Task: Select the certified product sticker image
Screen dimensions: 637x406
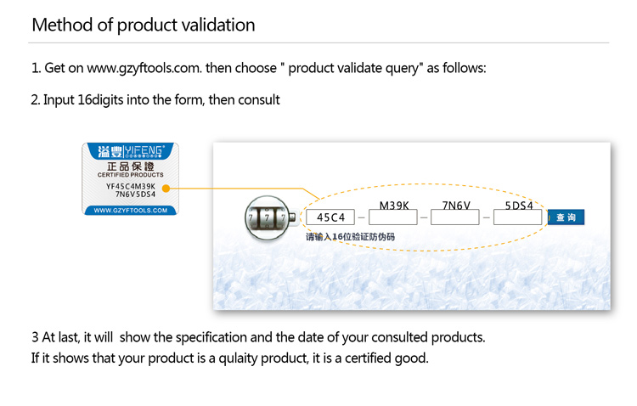Action: [x=131, y=178]
